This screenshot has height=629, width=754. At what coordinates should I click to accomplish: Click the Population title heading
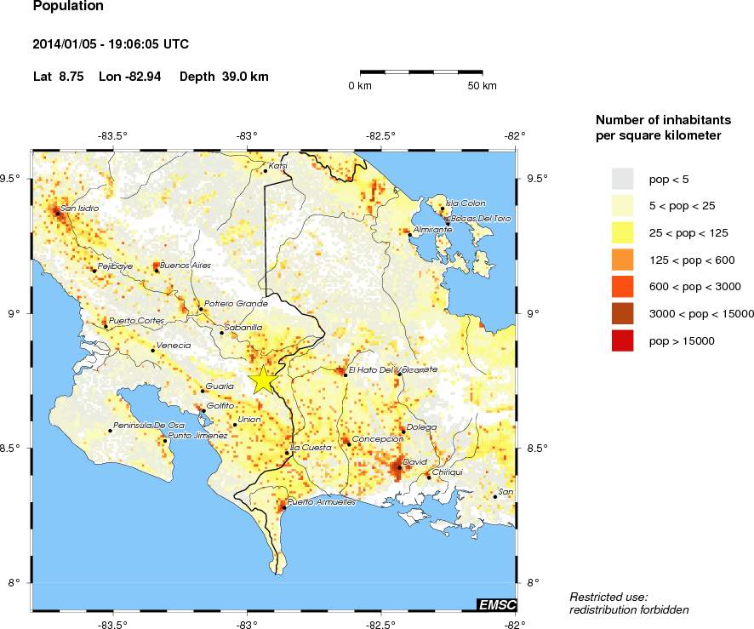coord(68,7)
